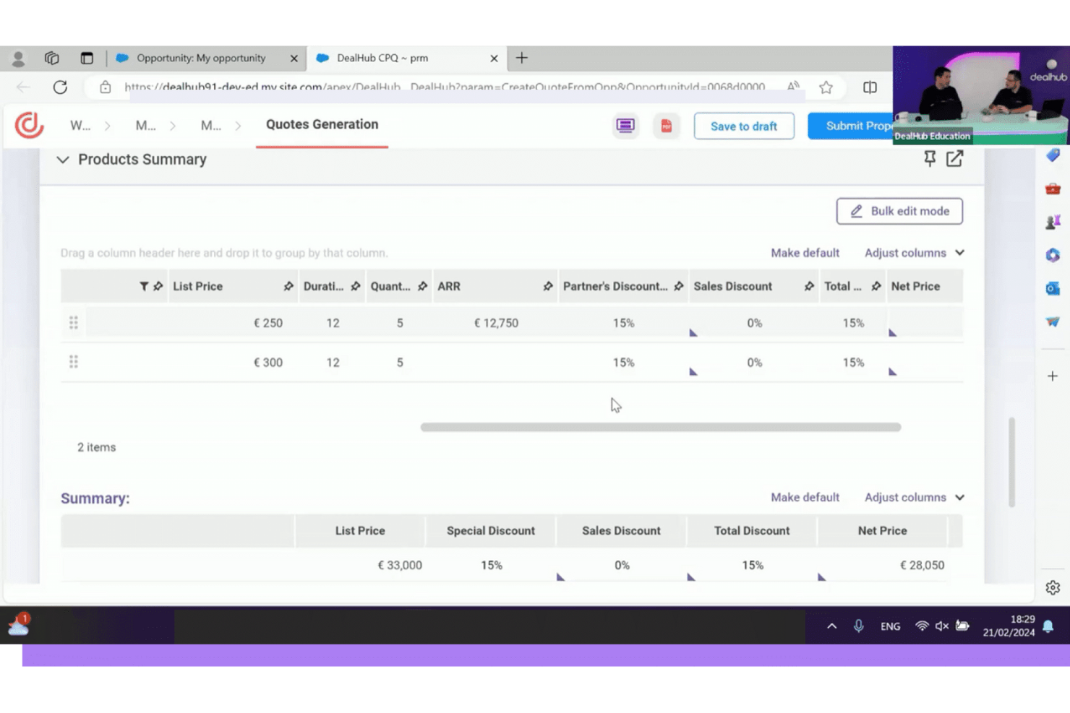Viewport: 1070px width, 713px height.
Task: Open the vertical tabs icon
Action: click(x=87, y=59)
